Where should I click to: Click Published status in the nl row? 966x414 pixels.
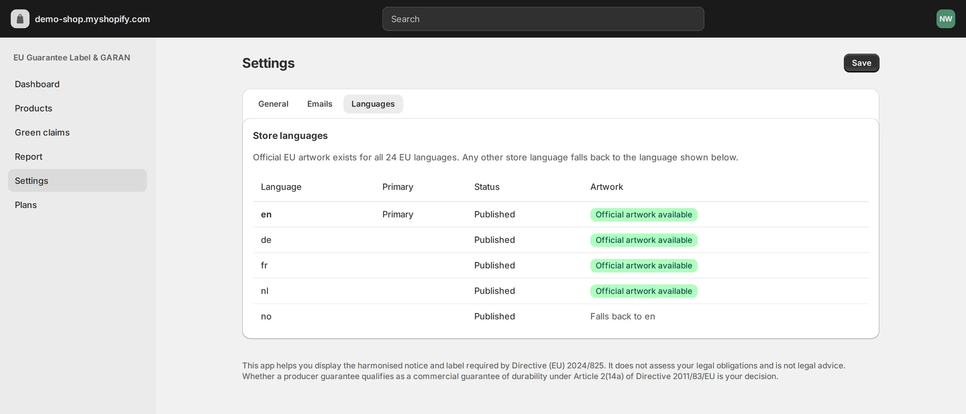click(495, 291)
